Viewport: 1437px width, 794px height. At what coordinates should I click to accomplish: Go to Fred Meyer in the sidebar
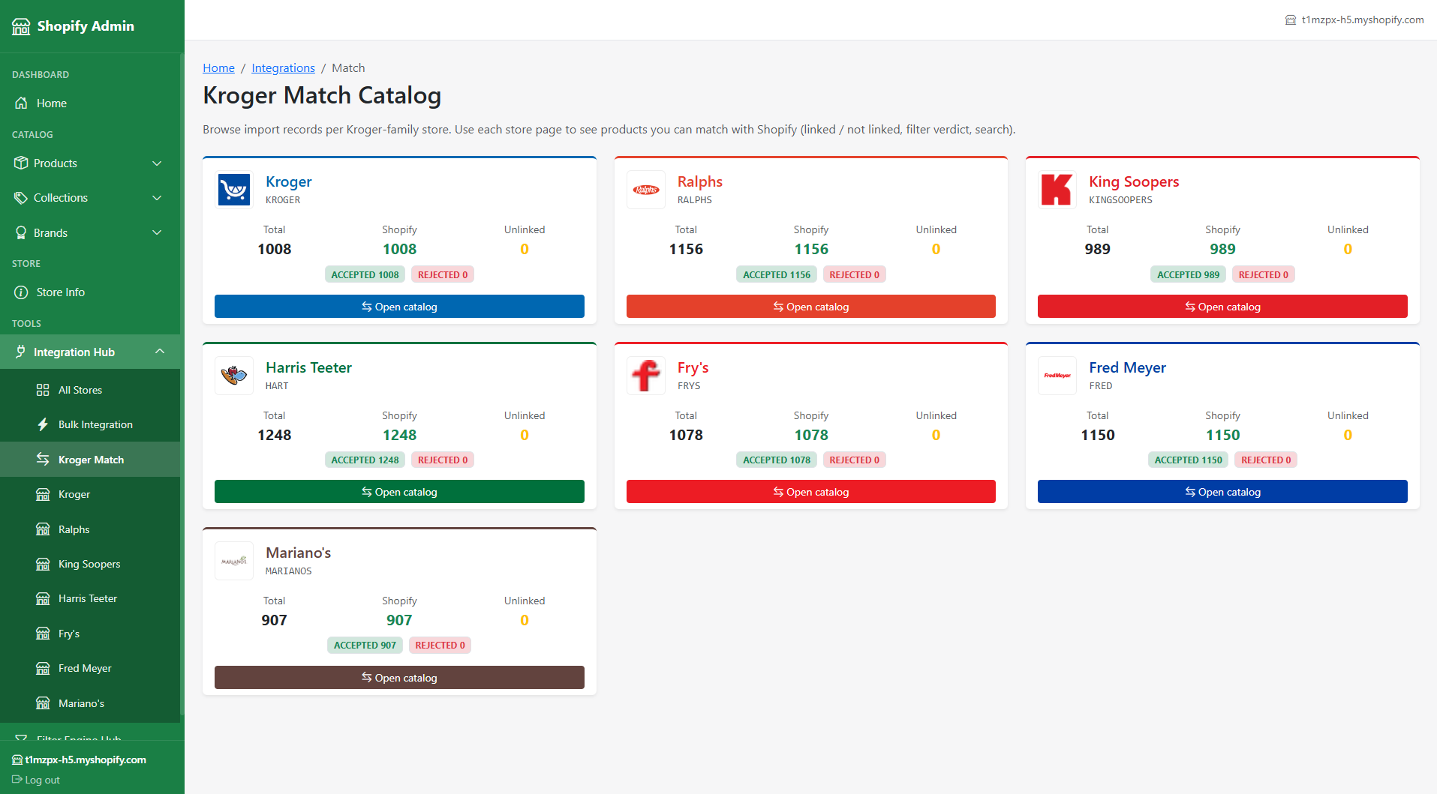click(x=90, y=668)
